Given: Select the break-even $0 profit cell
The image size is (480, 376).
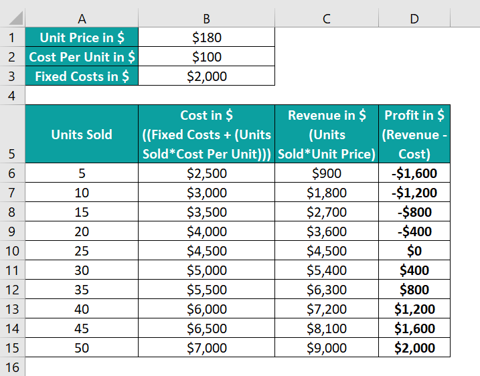Looking at the screenshot, I should click(x=414, y=251).
